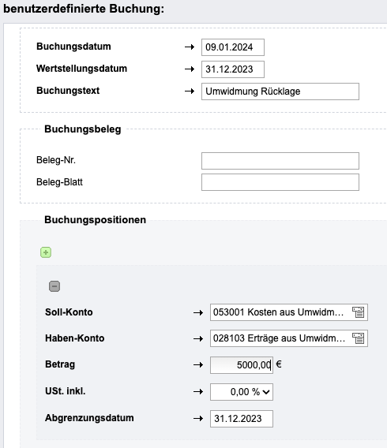Edit the Wertstellungsdatum field
The height and width of the screenshot is (448, 387).
point(233,69)
